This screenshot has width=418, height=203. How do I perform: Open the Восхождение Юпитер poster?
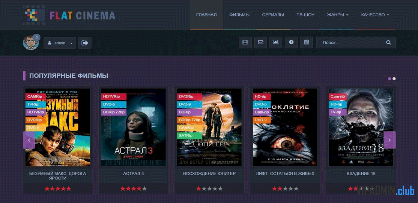209,127
